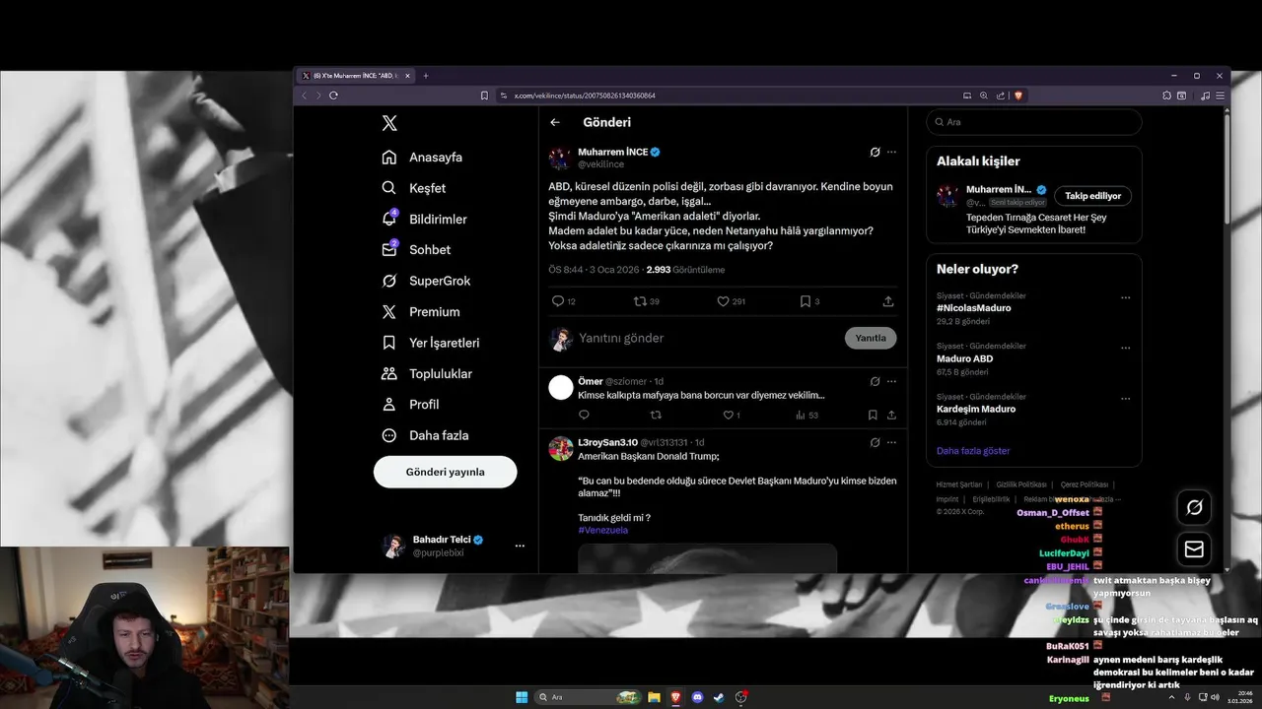Click the Yanıtla button
Screen dimensions: 1262x709
(x=871, y=338)
